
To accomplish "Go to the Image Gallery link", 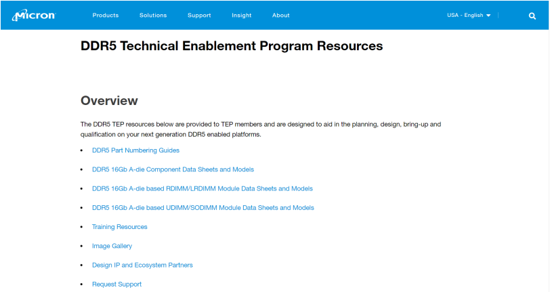I will 112,246.
